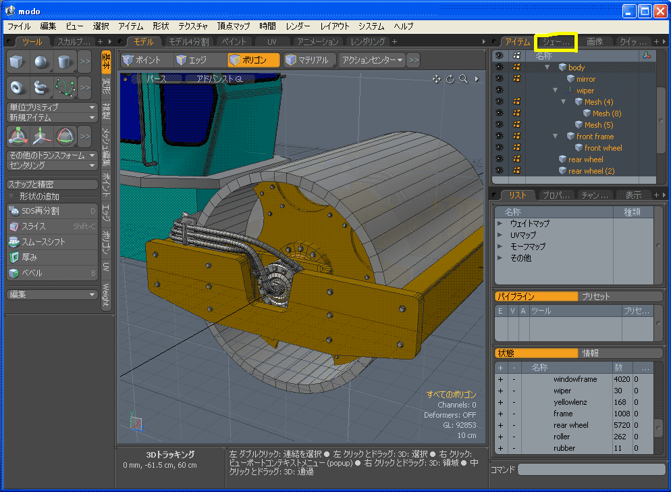Open the レンダー menu
This screenshot has height=492, width=671.
pos(298,26)
